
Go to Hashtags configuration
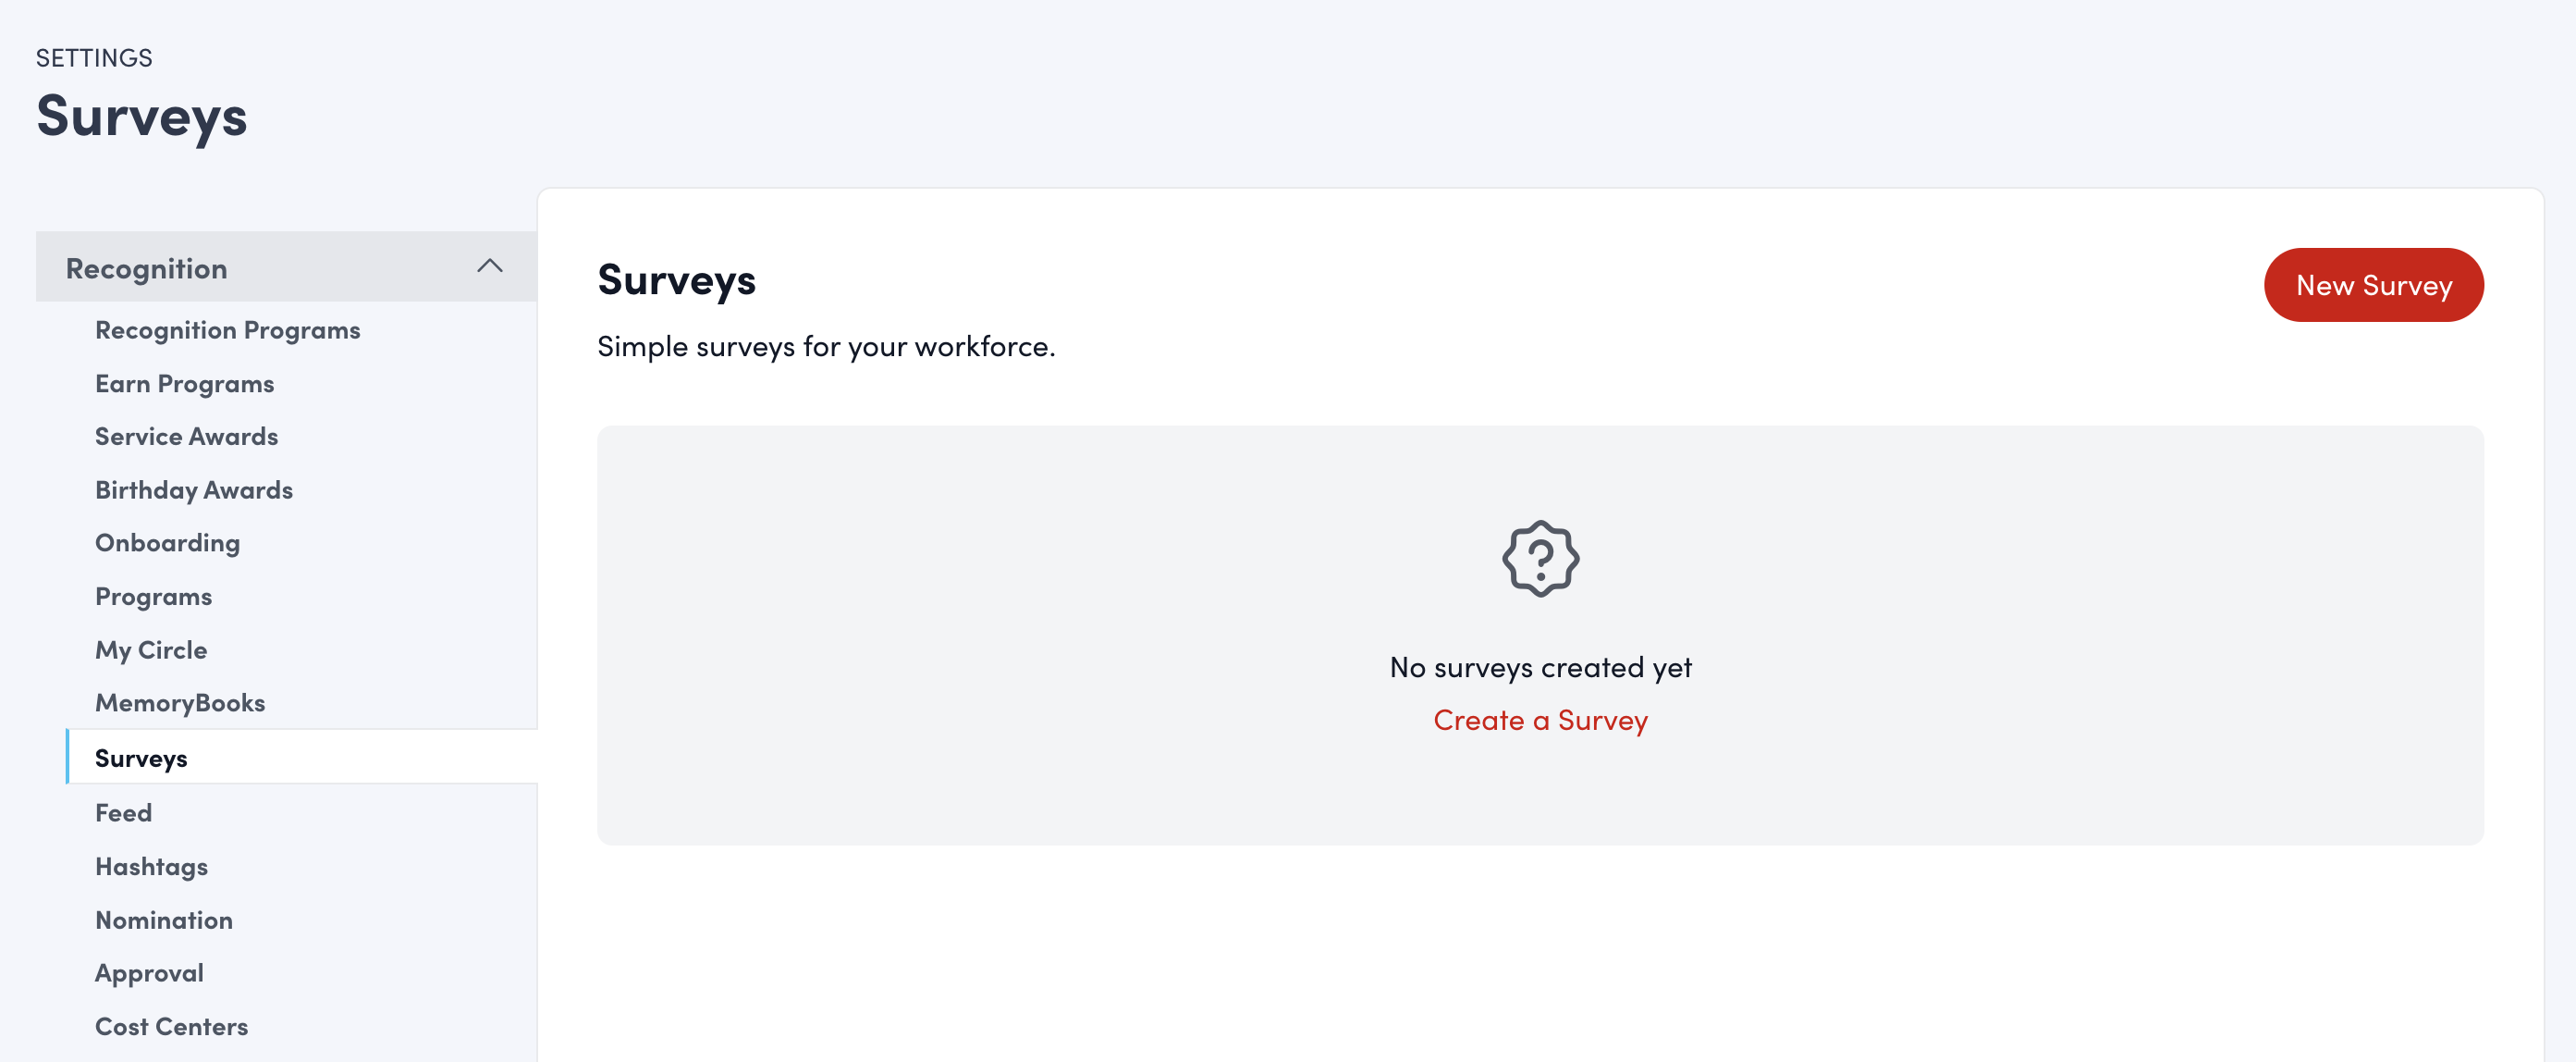[151, 867]
